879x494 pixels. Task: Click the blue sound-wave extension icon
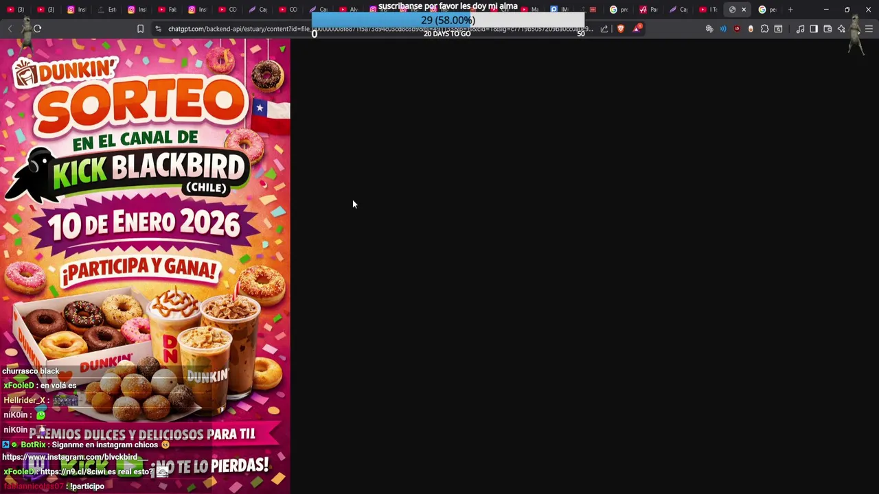(723, 29)
